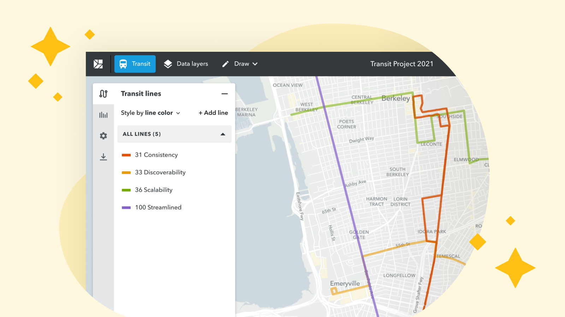Click the Transit Project 2021 title
Screen dimensions: 565x317
402,64
